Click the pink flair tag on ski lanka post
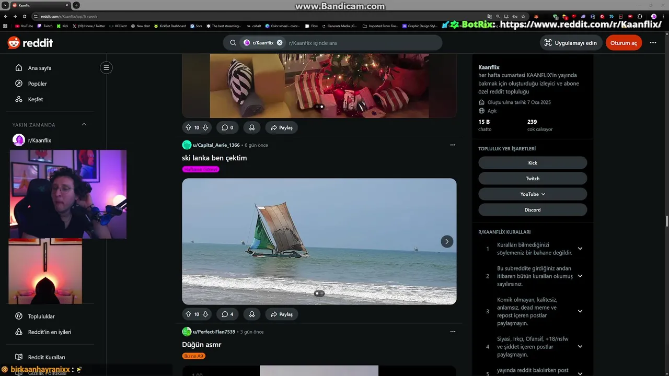This screenshot has width=669, height=376. 201,169
